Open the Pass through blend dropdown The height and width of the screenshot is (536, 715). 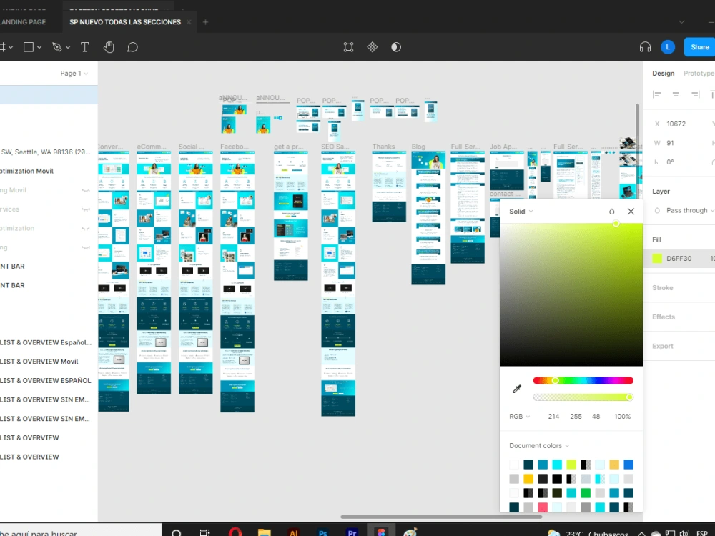tap(689, 211)
